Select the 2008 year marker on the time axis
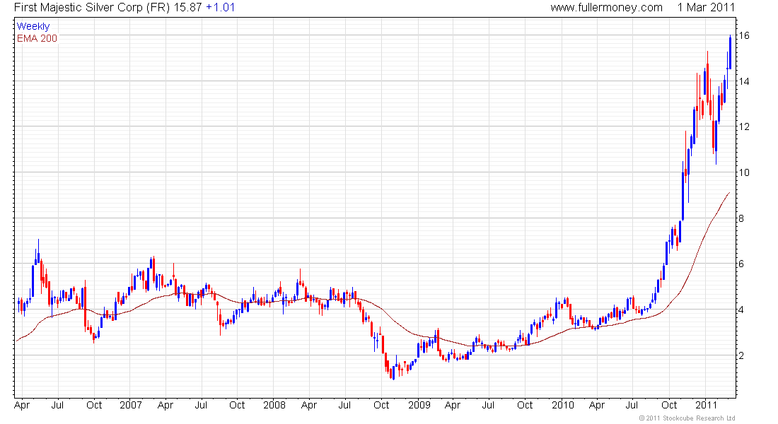This screenshot has width=778, height=424. 274,405
